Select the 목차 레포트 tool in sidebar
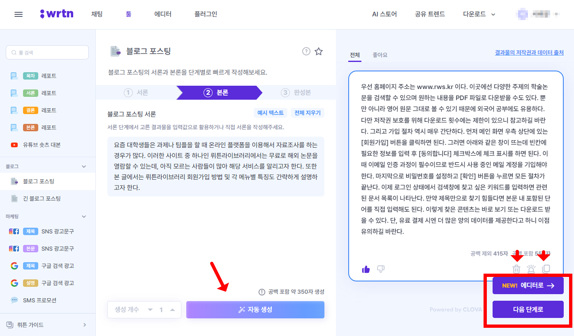Screen dimensions: 574x336 [47, 75]
